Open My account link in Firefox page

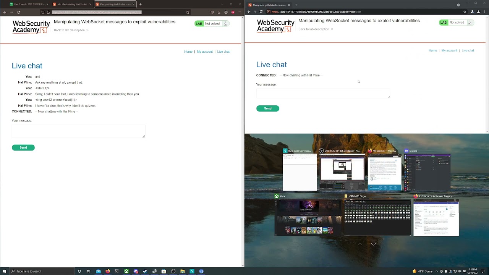tap(205, 52)
